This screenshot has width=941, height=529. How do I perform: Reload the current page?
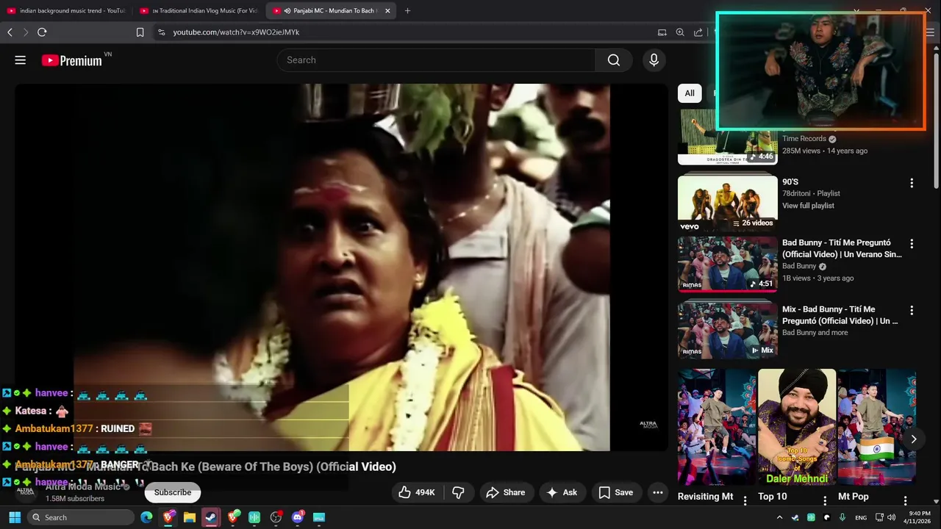tap(42, 32)
